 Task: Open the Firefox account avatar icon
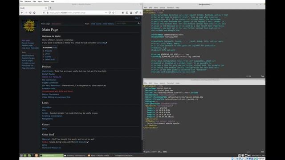pyautogui.click(x=131, y=13)
